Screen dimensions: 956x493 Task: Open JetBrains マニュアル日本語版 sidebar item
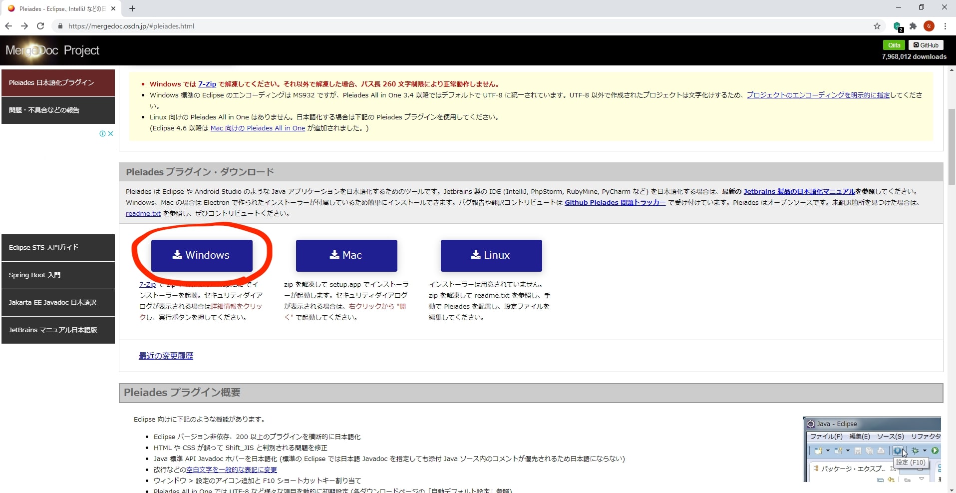coord(58,330)
